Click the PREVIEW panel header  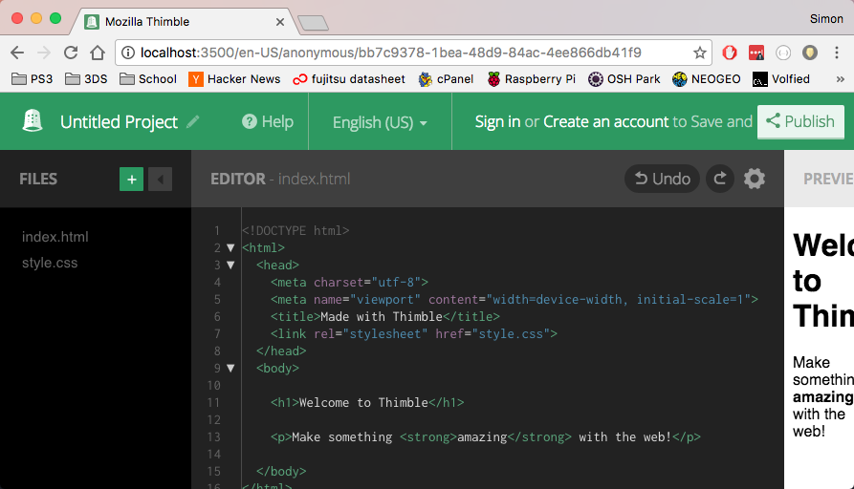click(828, 179)
